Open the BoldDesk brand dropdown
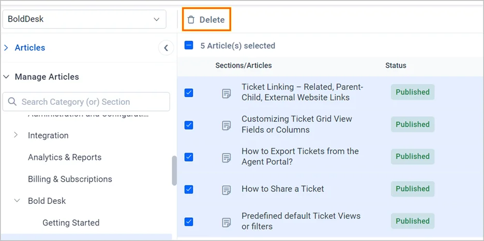484x241 pixels. point(84,19)
